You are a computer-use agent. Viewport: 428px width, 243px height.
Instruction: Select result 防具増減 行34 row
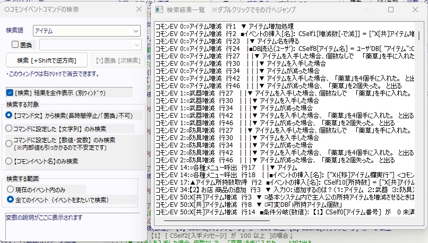[x=285, y=145]
